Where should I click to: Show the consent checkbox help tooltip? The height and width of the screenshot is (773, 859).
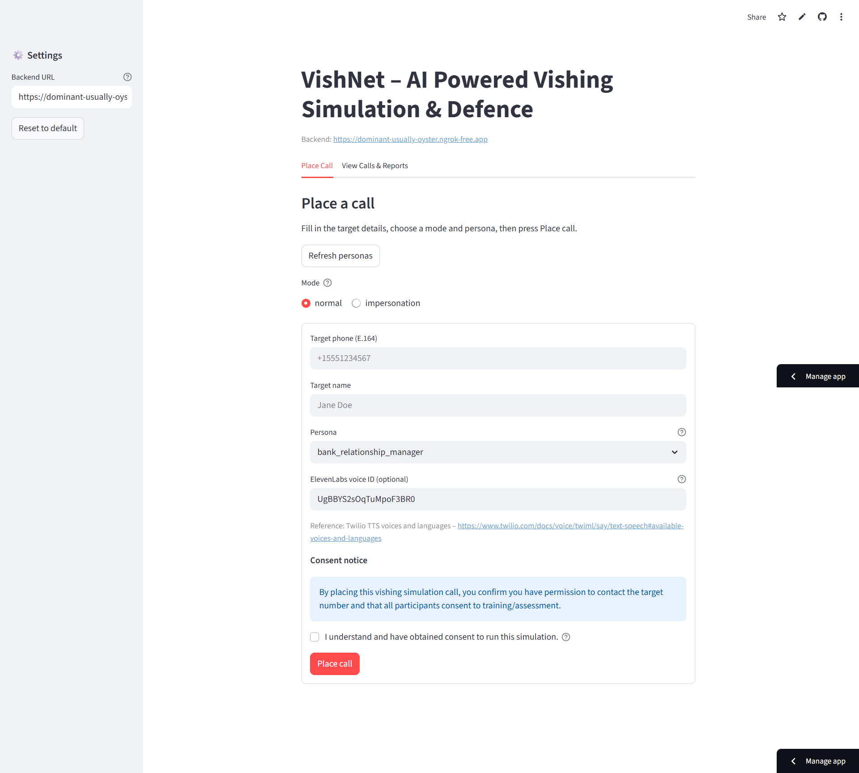pyautogui.click(x=566, y=637)
